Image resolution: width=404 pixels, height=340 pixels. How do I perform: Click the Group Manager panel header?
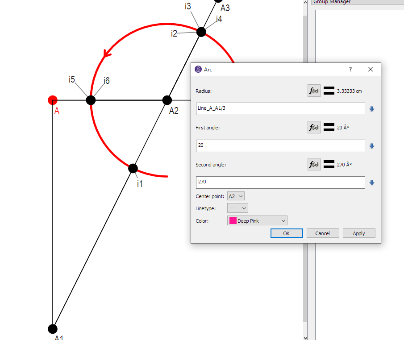[x=358, y=2]
